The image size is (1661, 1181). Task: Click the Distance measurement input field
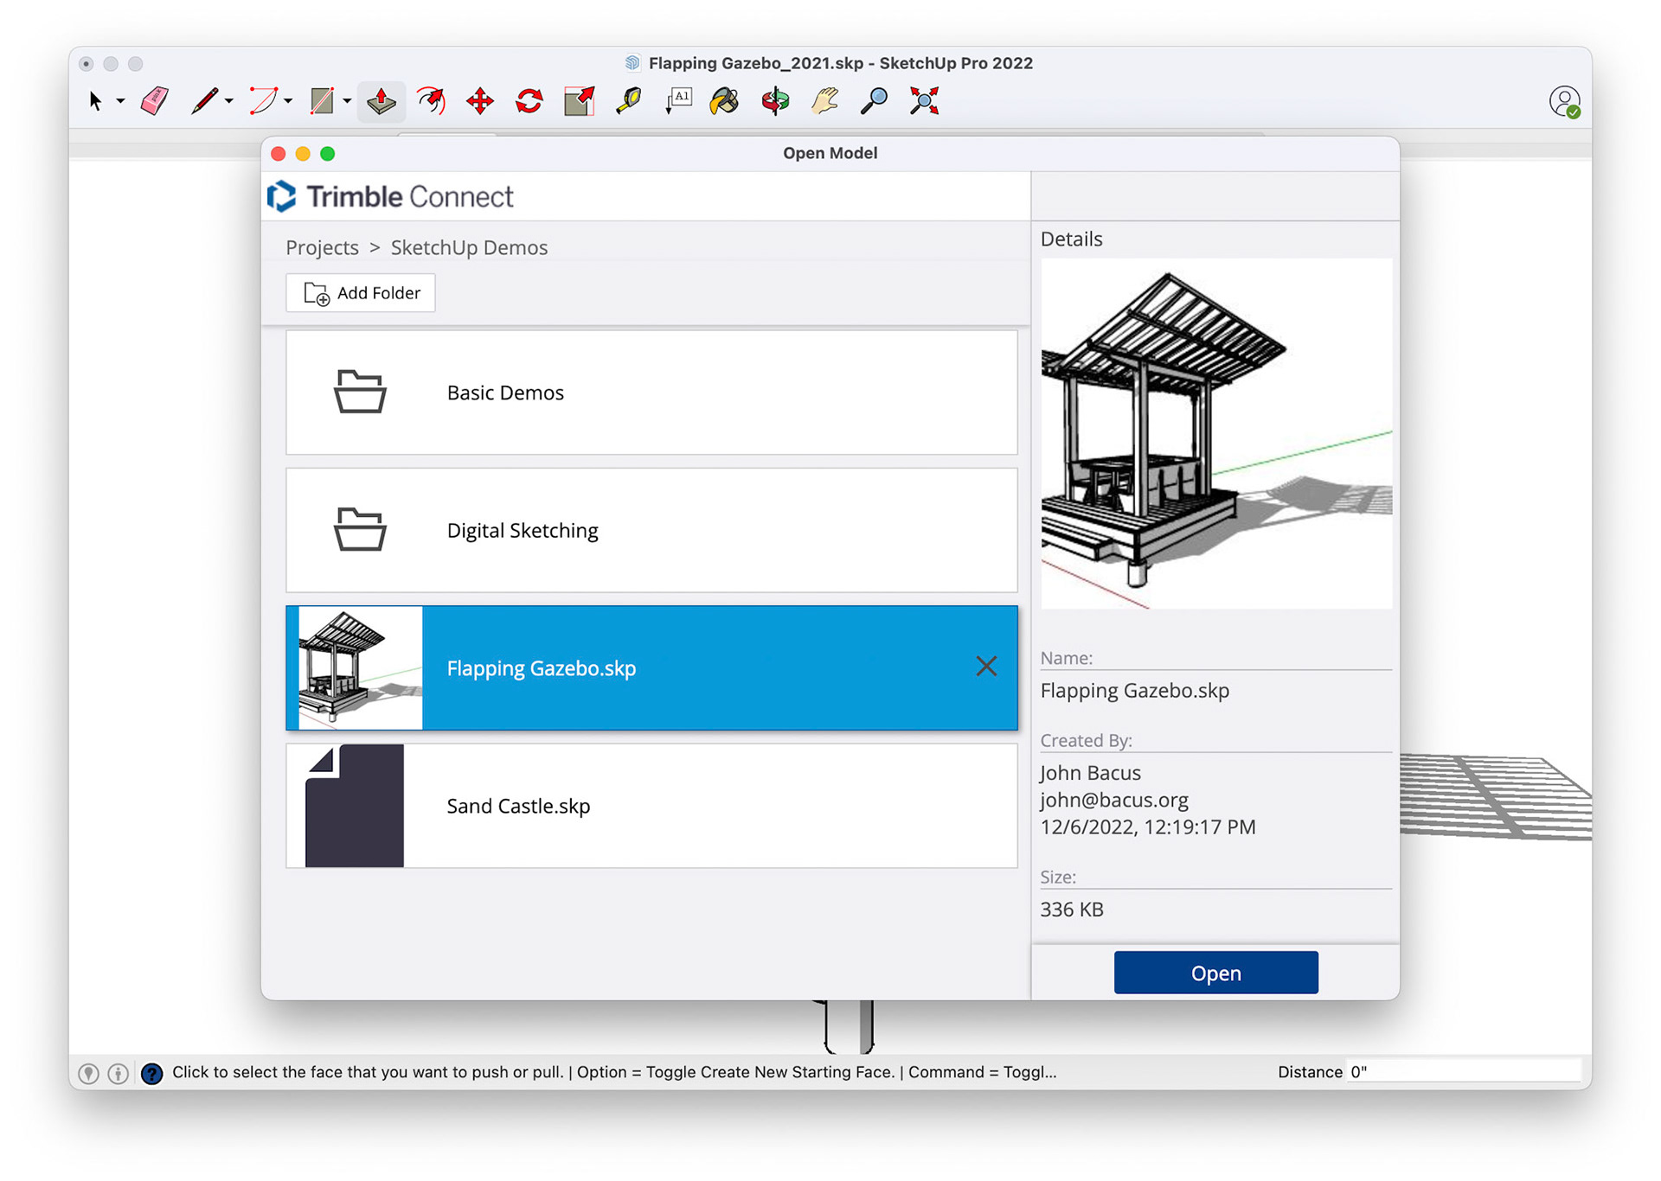tap(1462, 1072)
